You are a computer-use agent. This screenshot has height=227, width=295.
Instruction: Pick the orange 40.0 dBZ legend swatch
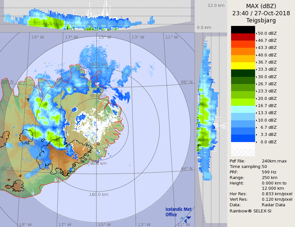243,51
